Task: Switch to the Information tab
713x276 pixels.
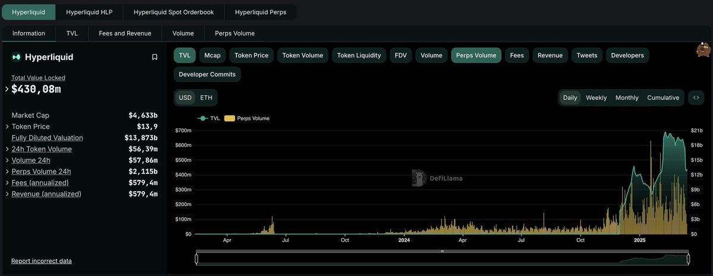Action: point(29,33)
